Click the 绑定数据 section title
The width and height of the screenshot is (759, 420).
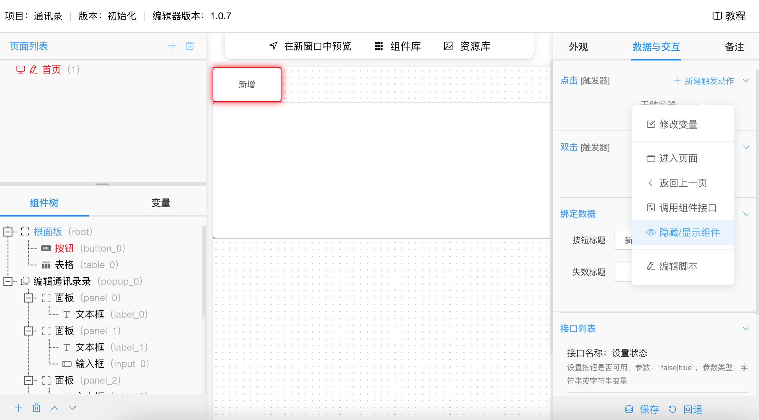pyautogui.click(x=578, y=214)
